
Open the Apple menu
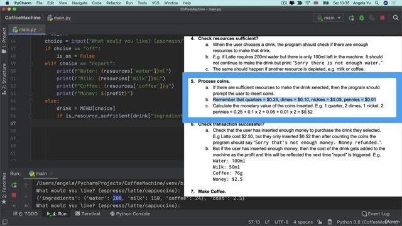click(x=7, y=3)
